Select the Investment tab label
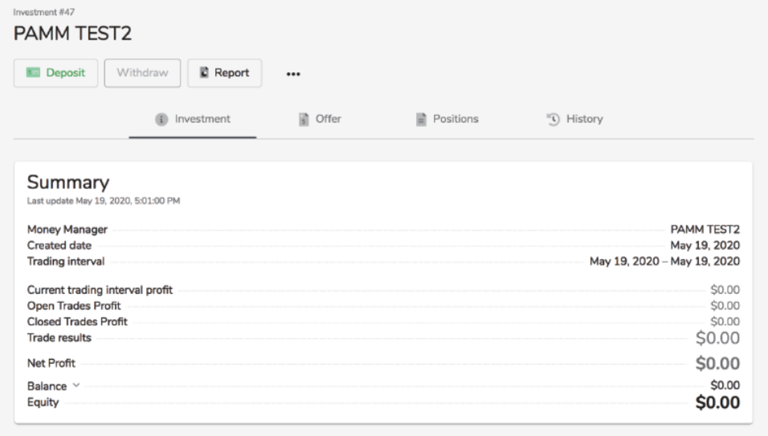Image resolution: width=768 pixels, height=436 pixels. (x=202, y=119)
